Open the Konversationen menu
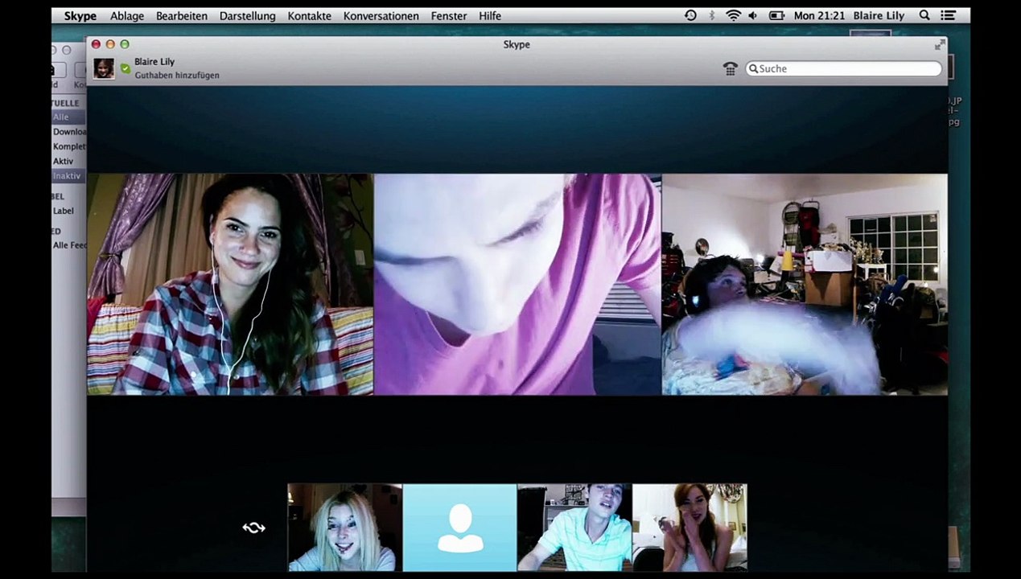 point(381,16)
